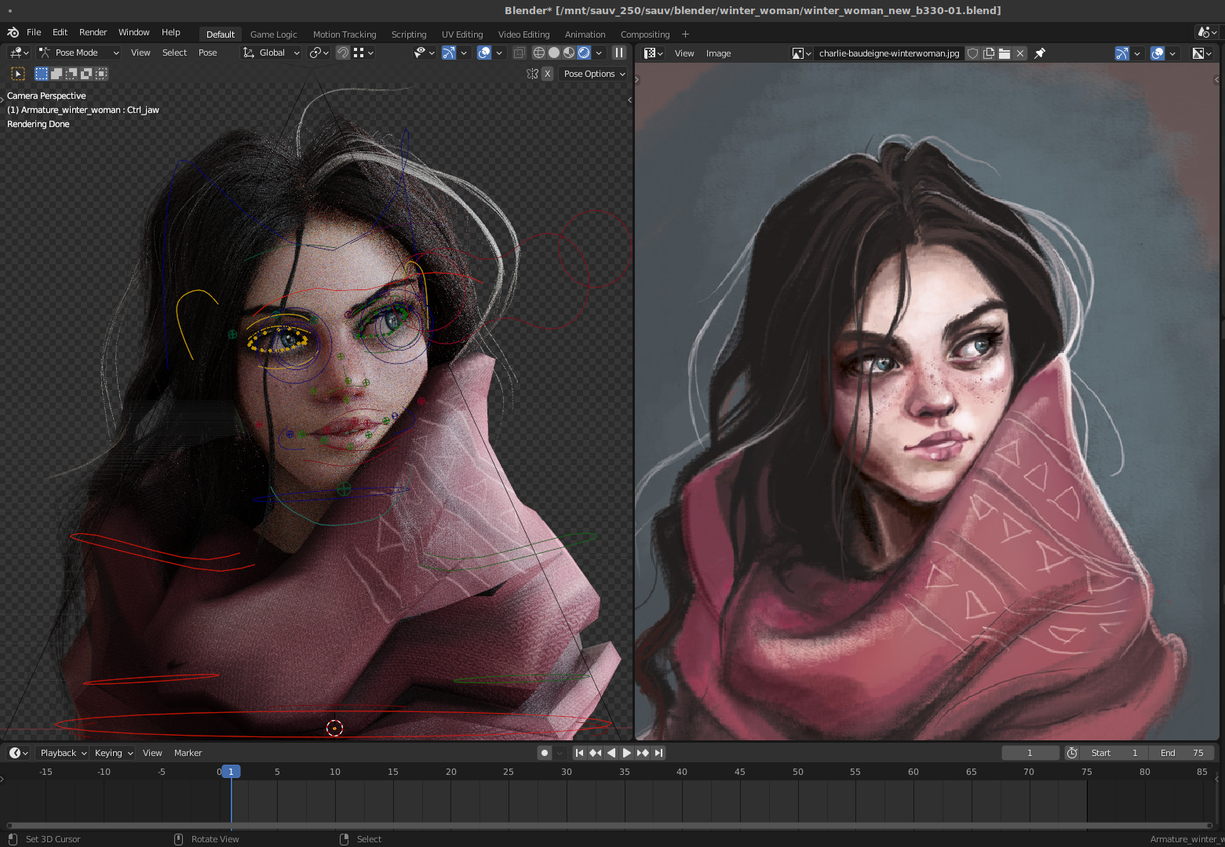The width and height of the screenshot is (1225, 847).
Task: Toggle the X-axis mirror button
Action: [x=548, y=74]
